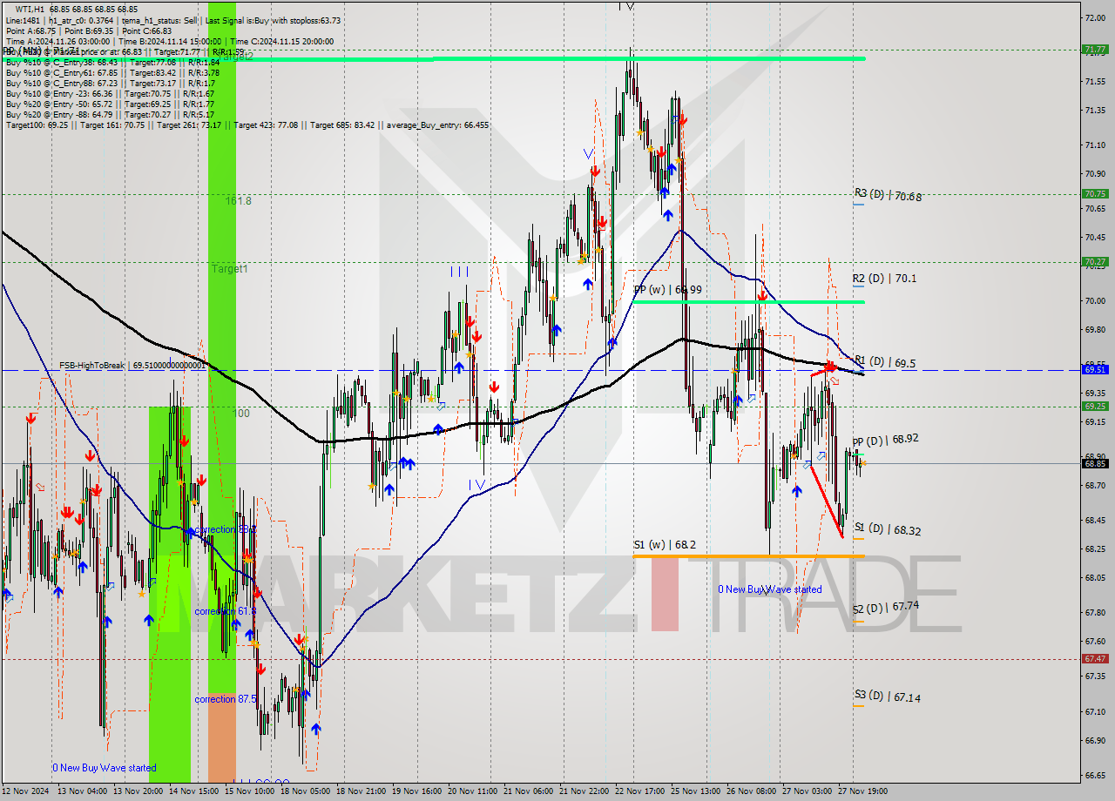Click '0 New Buy Wave started' near 26 Nov

tap(770, 589)
